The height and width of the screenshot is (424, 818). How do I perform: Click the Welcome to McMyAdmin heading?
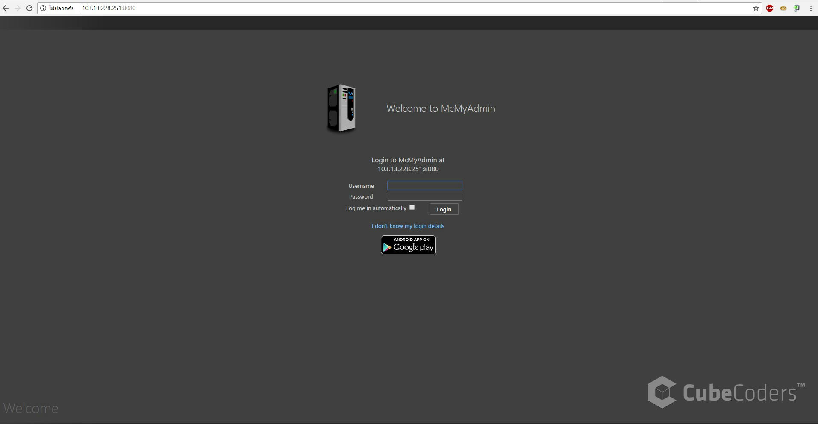point(441,108)
